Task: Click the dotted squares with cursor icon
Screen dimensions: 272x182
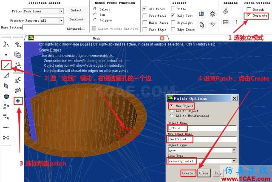Action: click(6, 117)
